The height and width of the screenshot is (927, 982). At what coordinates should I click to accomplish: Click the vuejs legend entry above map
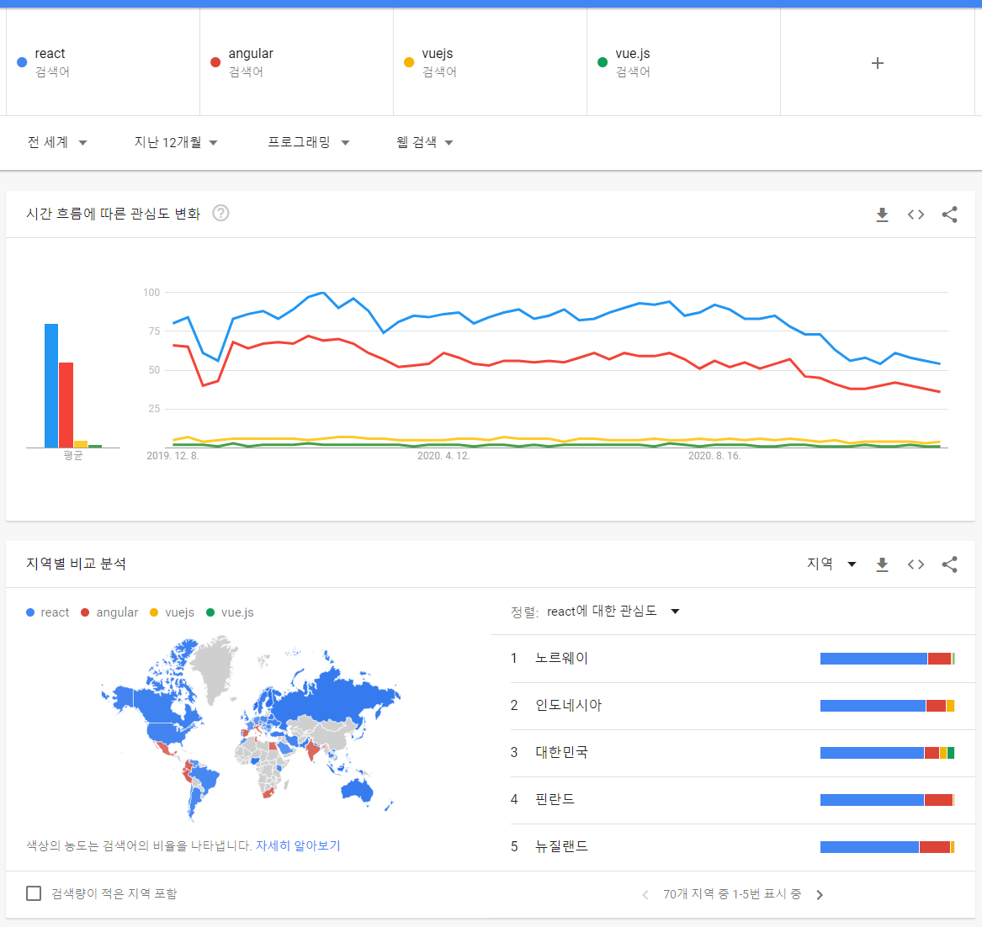pyautogui.click(x=173, y=612)
